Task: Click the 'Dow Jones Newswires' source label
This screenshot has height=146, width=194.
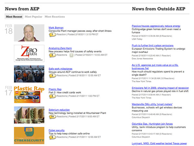Action: coord(142,59)
